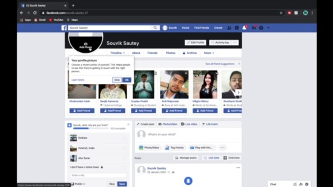Select the Kolkata radio option

[x=125, y=138]
